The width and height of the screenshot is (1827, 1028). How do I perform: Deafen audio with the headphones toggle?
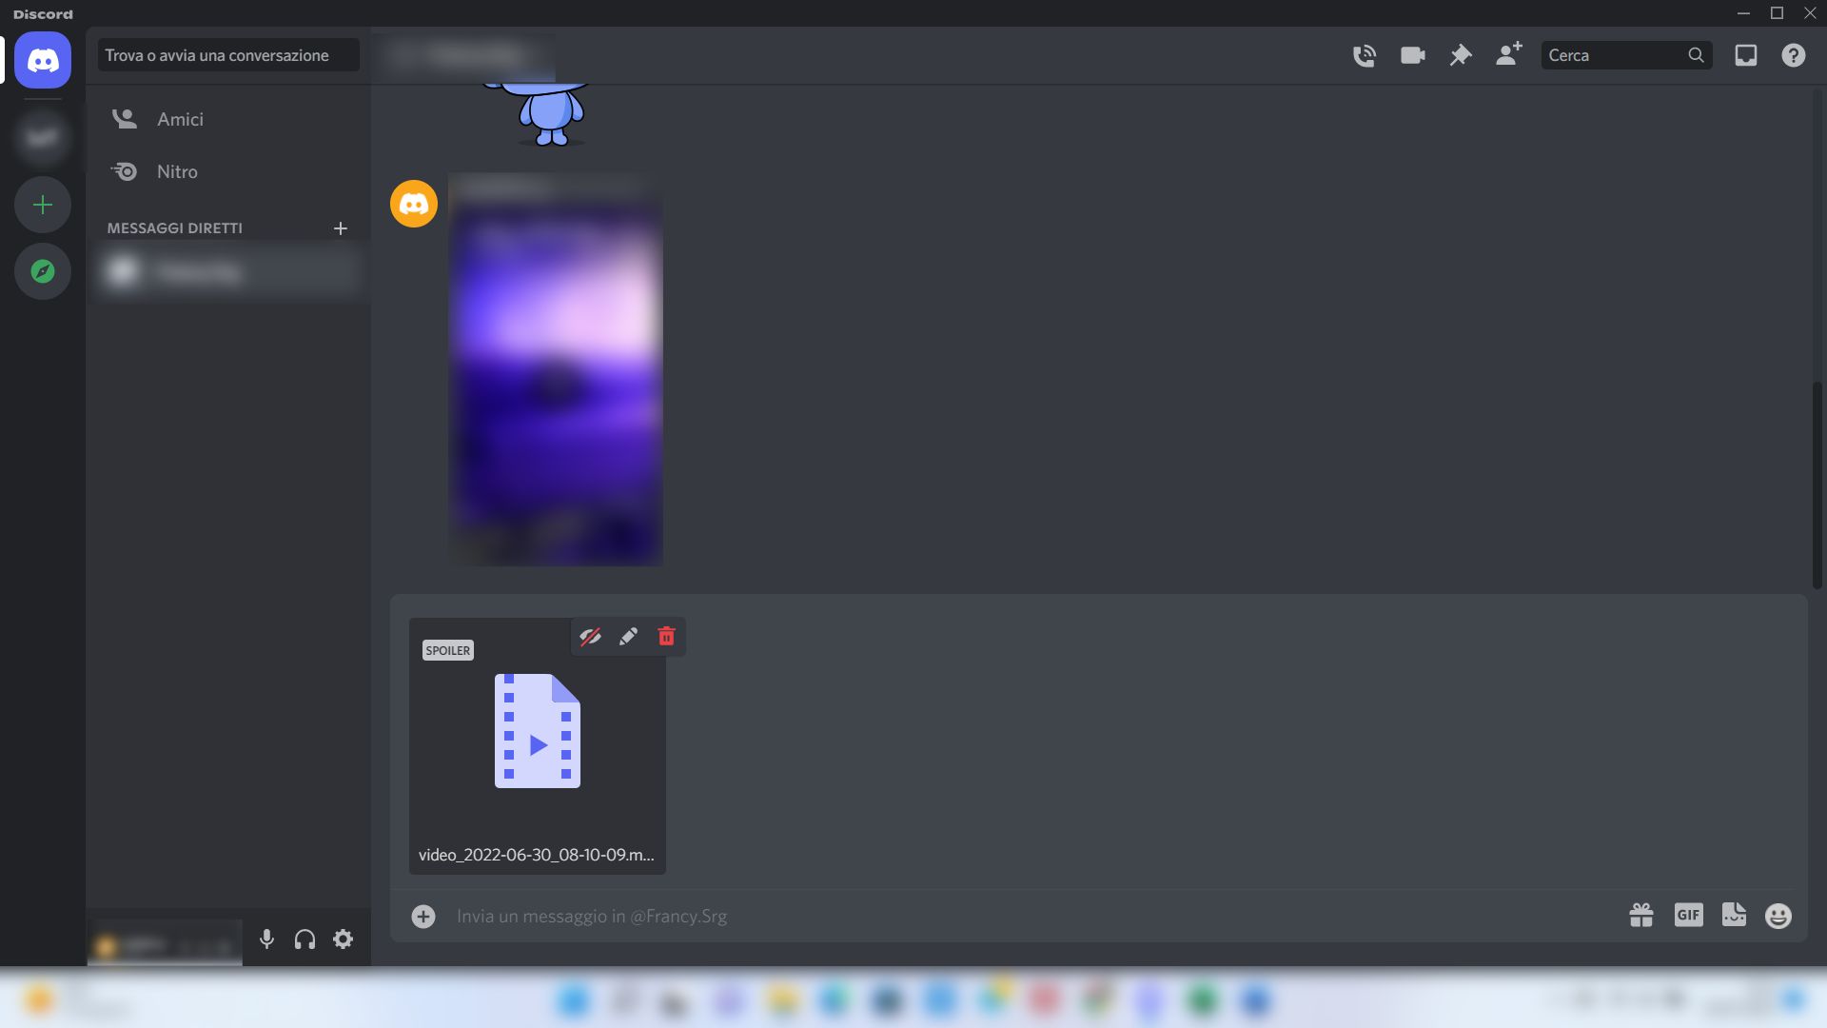pos(304,939)
